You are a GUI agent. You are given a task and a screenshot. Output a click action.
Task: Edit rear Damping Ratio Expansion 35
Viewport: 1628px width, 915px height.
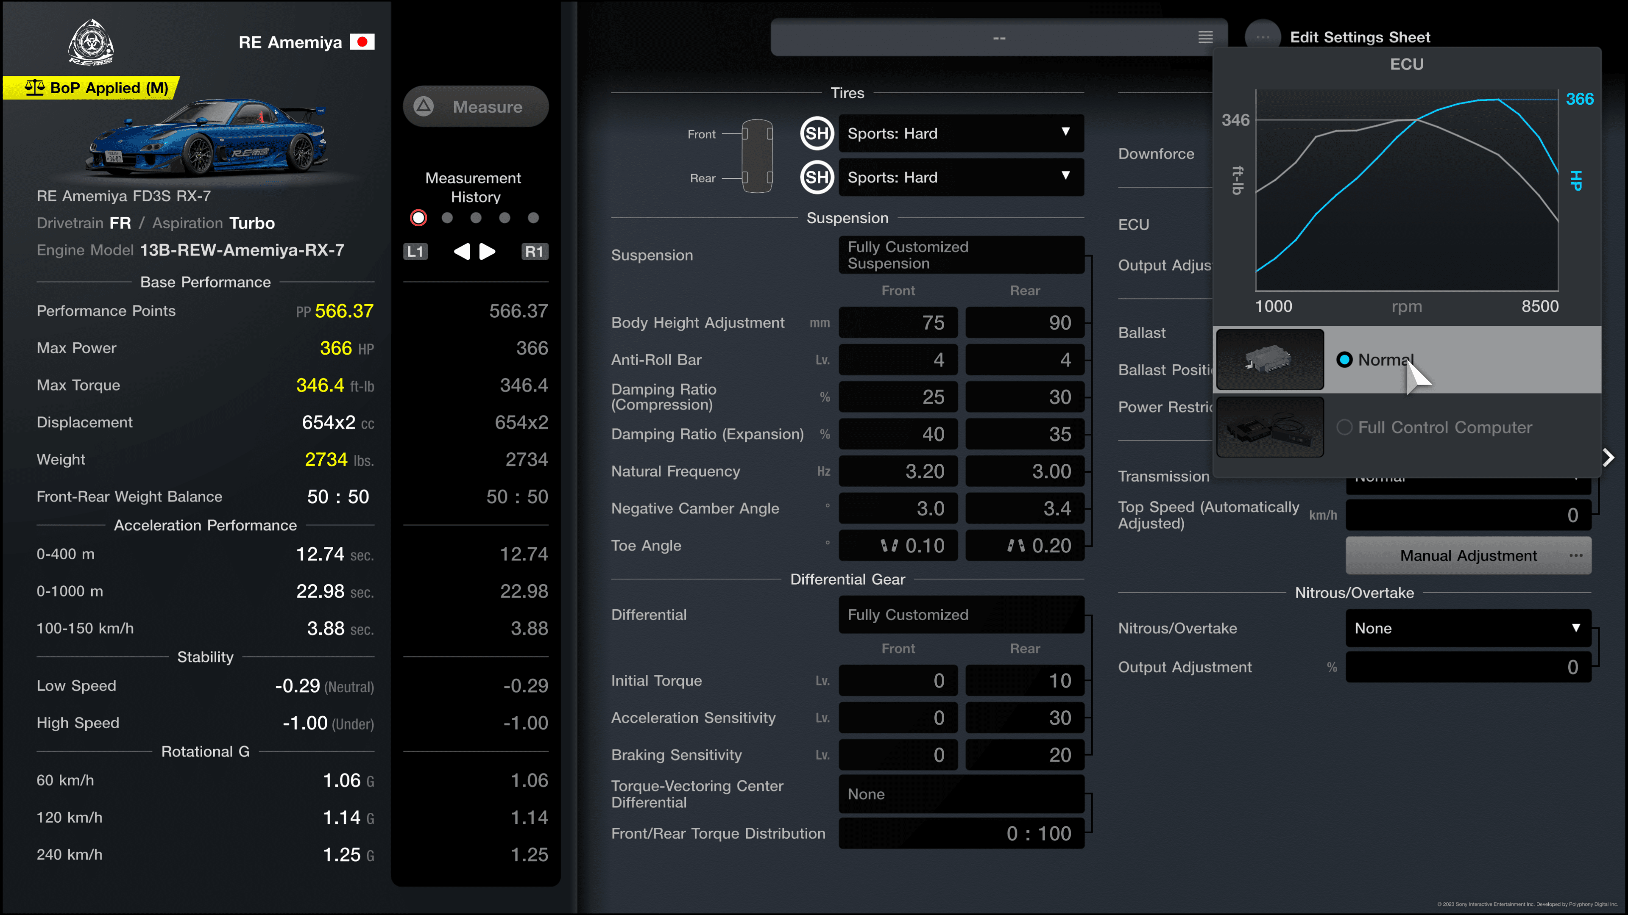pyautogui.click(x=1024, y=434)
